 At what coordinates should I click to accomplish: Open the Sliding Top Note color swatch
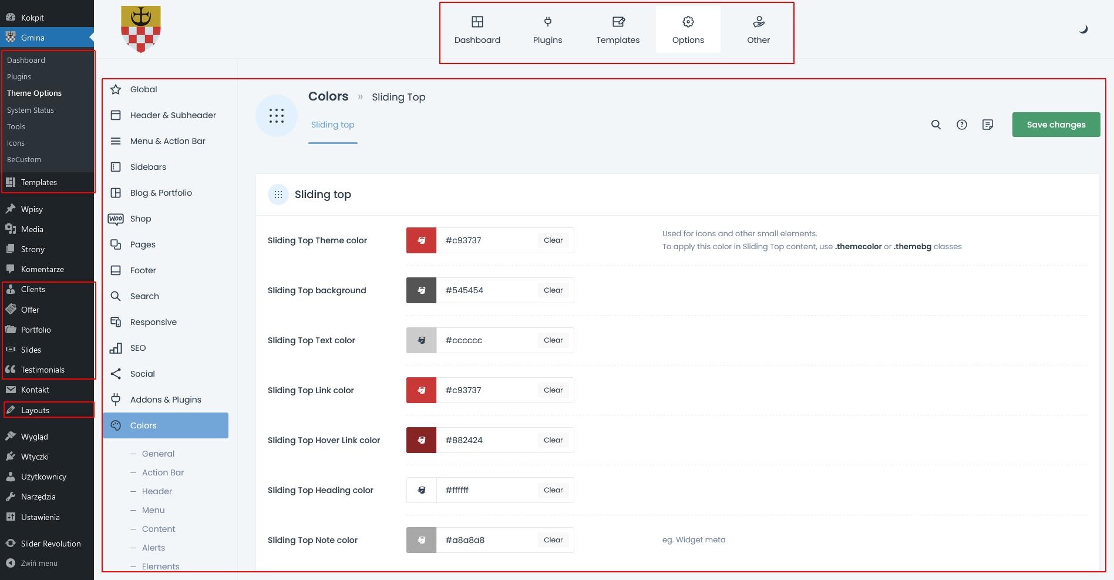click(421, 540)
